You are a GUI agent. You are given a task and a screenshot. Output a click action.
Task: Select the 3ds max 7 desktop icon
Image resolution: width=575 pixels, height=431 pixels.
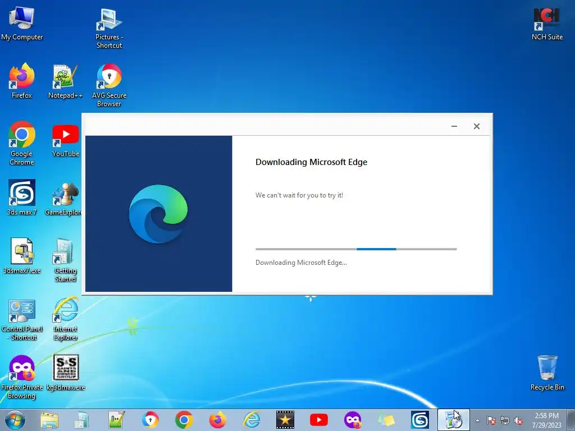tap(22, 197)
